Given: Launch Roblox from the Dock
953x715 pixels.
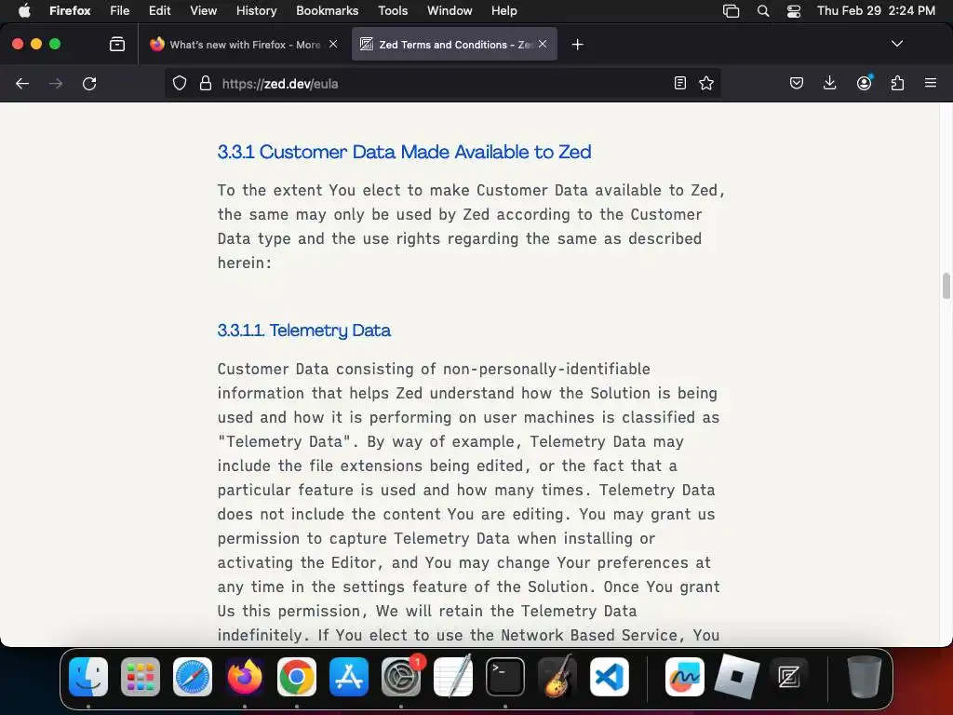Looking at the screenshot, I should tap(737, 677).
